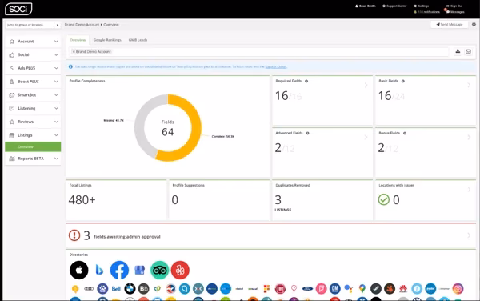Remove the Brand Demo Account filter tag
Image resolution: width=480 pixels, height=301 pixels.
pos(74,52)
